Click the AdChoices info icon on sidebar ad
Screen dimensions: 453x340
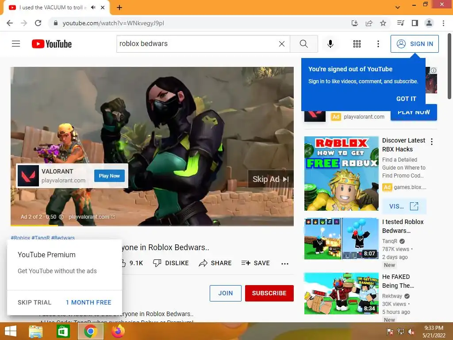434,70
